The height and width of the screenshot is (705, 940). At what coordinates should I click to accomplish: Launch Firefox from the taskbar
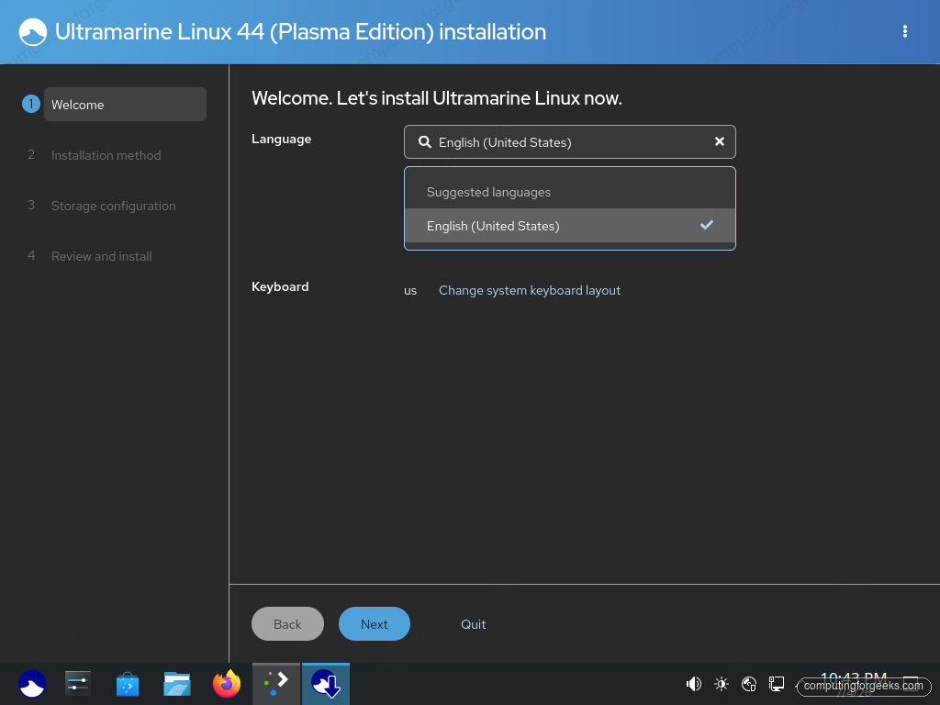pos(227,684)
